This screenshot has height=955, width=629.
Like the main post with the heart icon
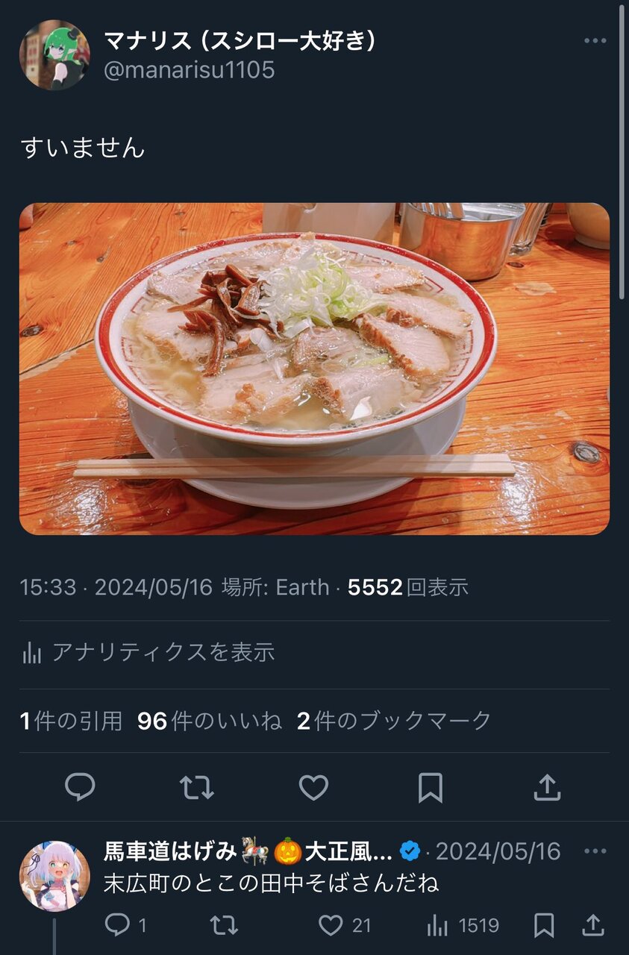[x=313, y=787]
